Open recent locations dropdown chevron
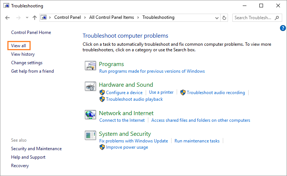Image resolution: width=287 pixels, height=176 pixels. [27, 18]
